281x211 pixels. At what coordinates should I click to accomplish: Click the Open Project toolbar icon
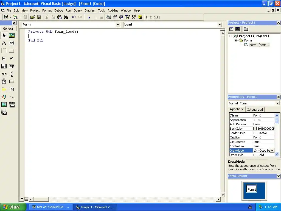32,17
